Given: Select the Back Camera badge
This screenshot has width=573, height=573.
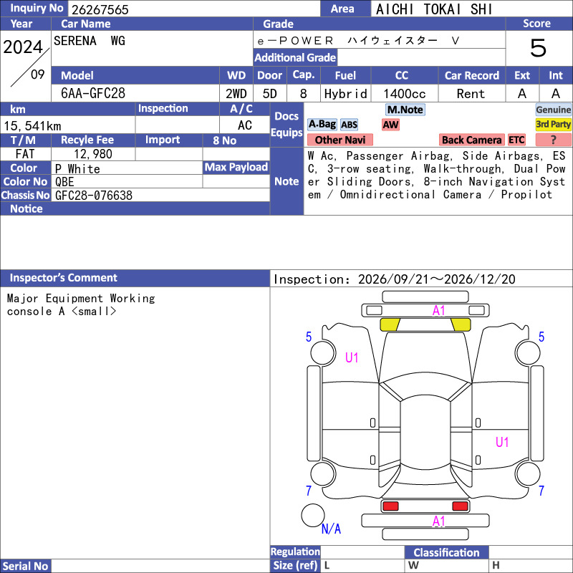Looking at the screenshot, I should click(471, 140).
